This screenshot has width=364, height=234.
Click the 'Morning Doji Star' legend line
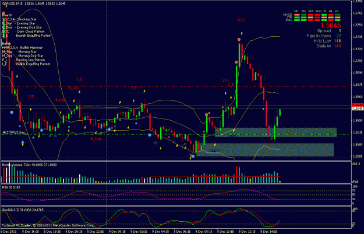coord(23,56)
